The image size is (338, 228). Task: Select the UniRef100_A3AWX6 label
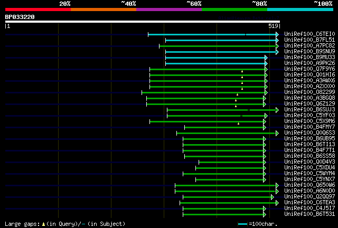[309, 80]
